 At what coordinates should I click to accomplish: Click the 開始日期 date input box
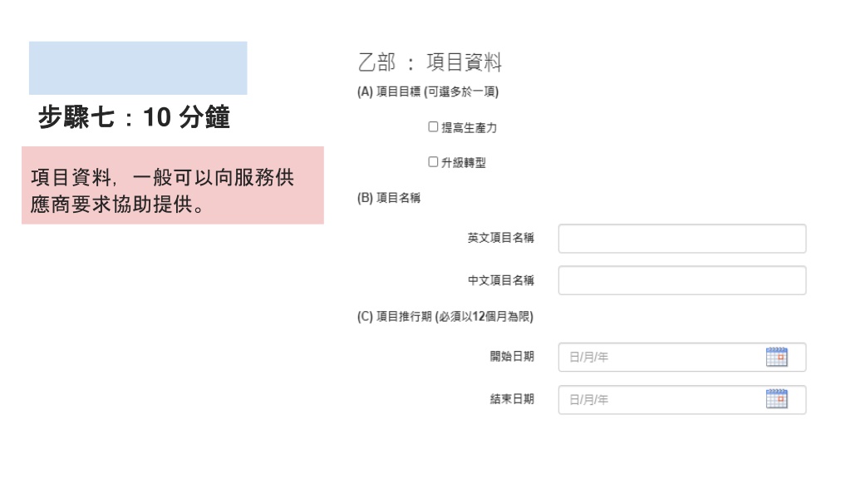(682, 357)
